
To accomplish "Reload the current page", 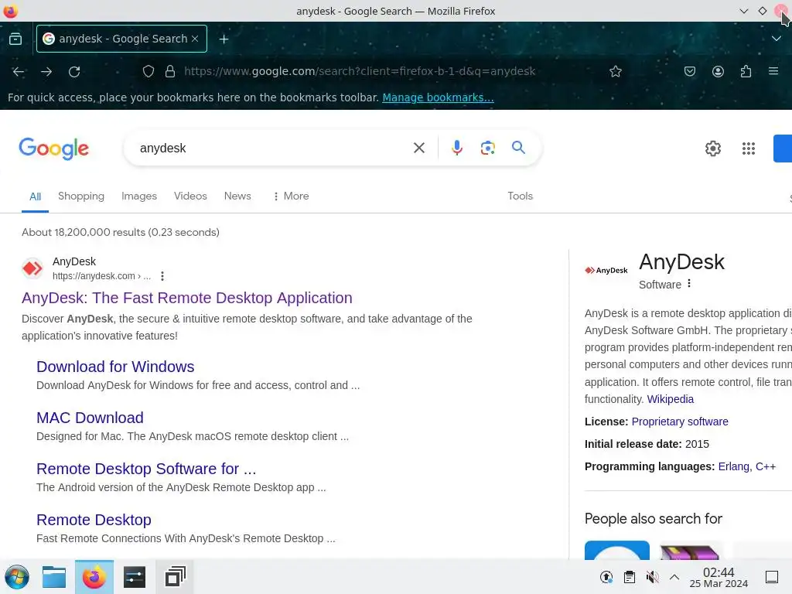I will pyautogui.click(x=74, y=72).
